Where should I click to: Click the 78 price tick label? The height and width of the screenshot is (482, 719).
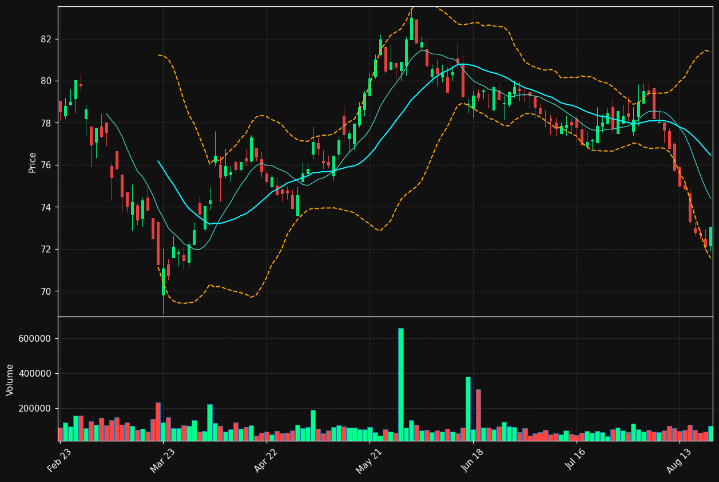point(46,123)
